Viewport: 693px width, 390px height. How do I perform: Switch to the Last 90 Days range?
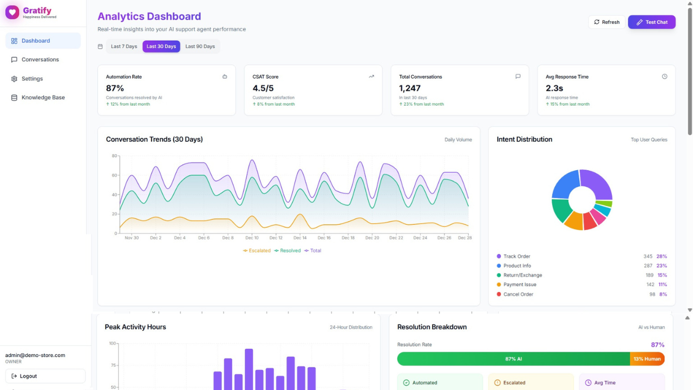click(200, 47)
